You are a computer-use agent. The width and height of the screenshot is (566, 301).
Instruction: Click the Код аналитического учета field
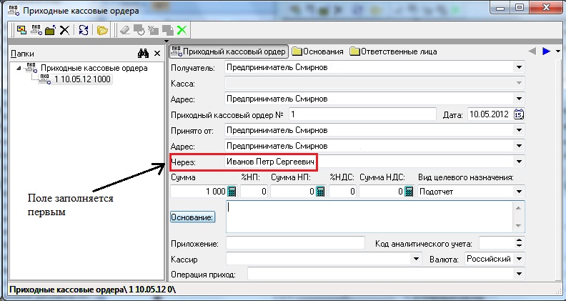(x=497, y=243)
